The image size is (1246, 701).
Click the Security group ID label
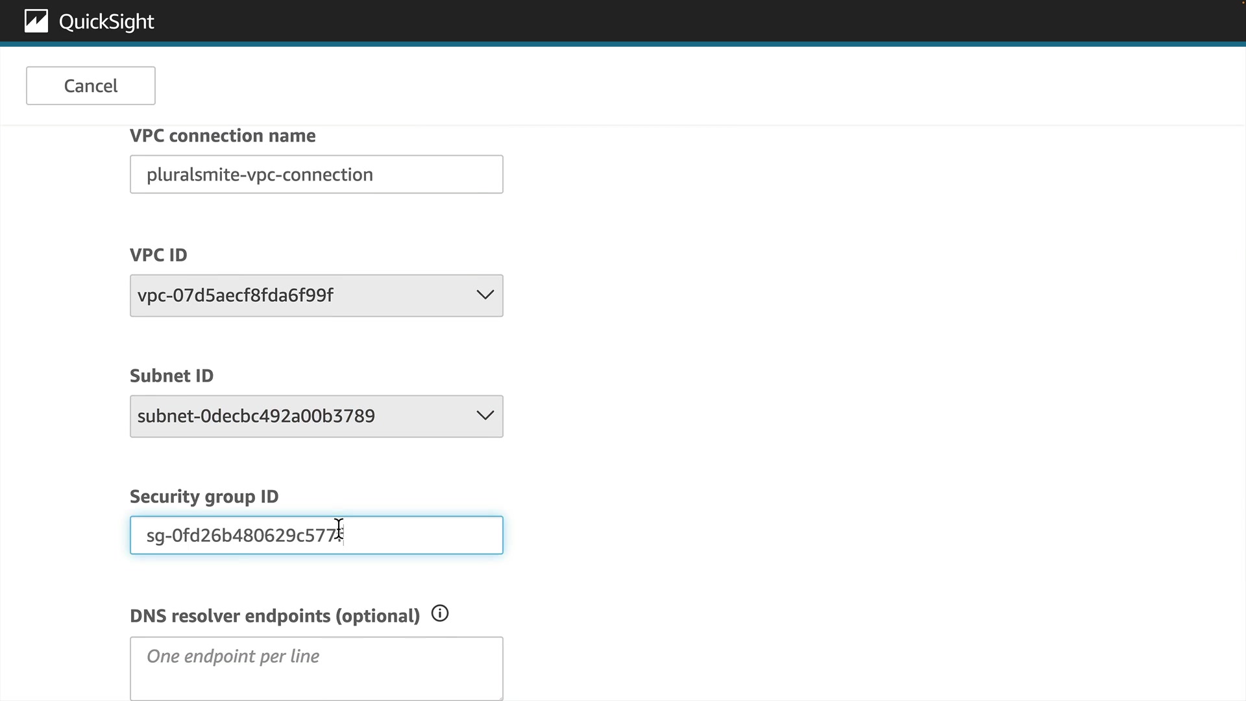pyautogui.click(x=204, y=497)
